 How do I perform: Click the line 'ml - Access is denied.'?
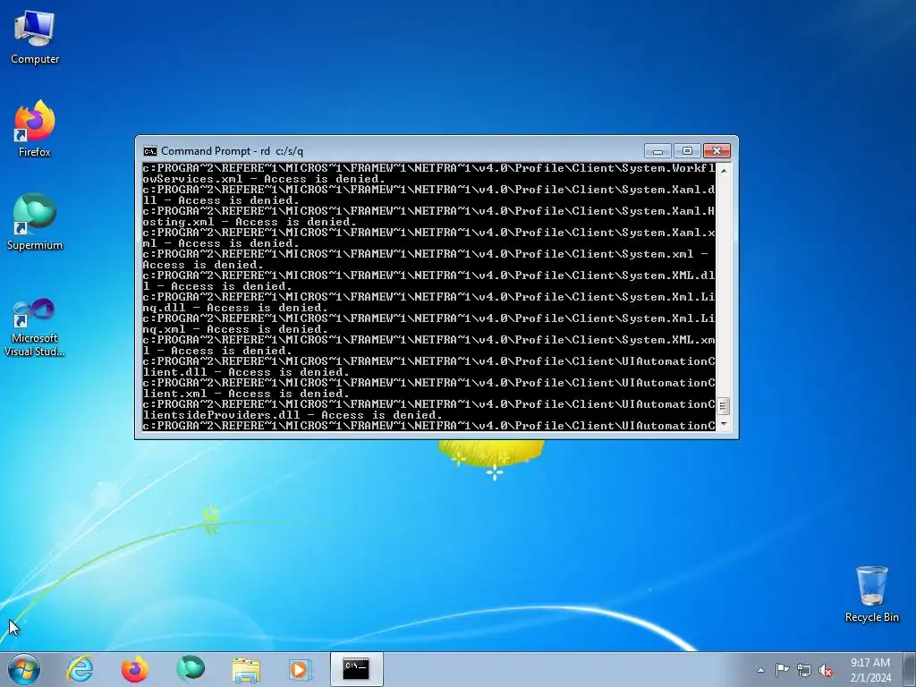coord(221,243)
